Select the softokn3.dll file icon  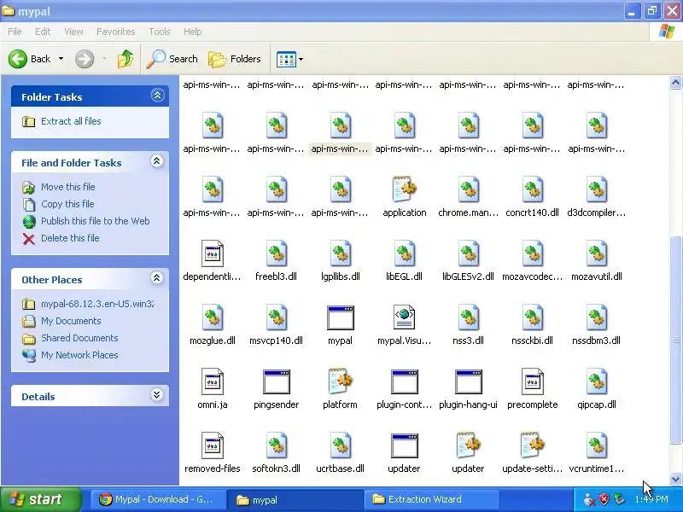276,445
